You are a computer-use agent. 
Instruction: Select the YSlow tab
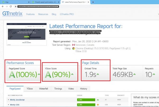click(x=30, y=89)
